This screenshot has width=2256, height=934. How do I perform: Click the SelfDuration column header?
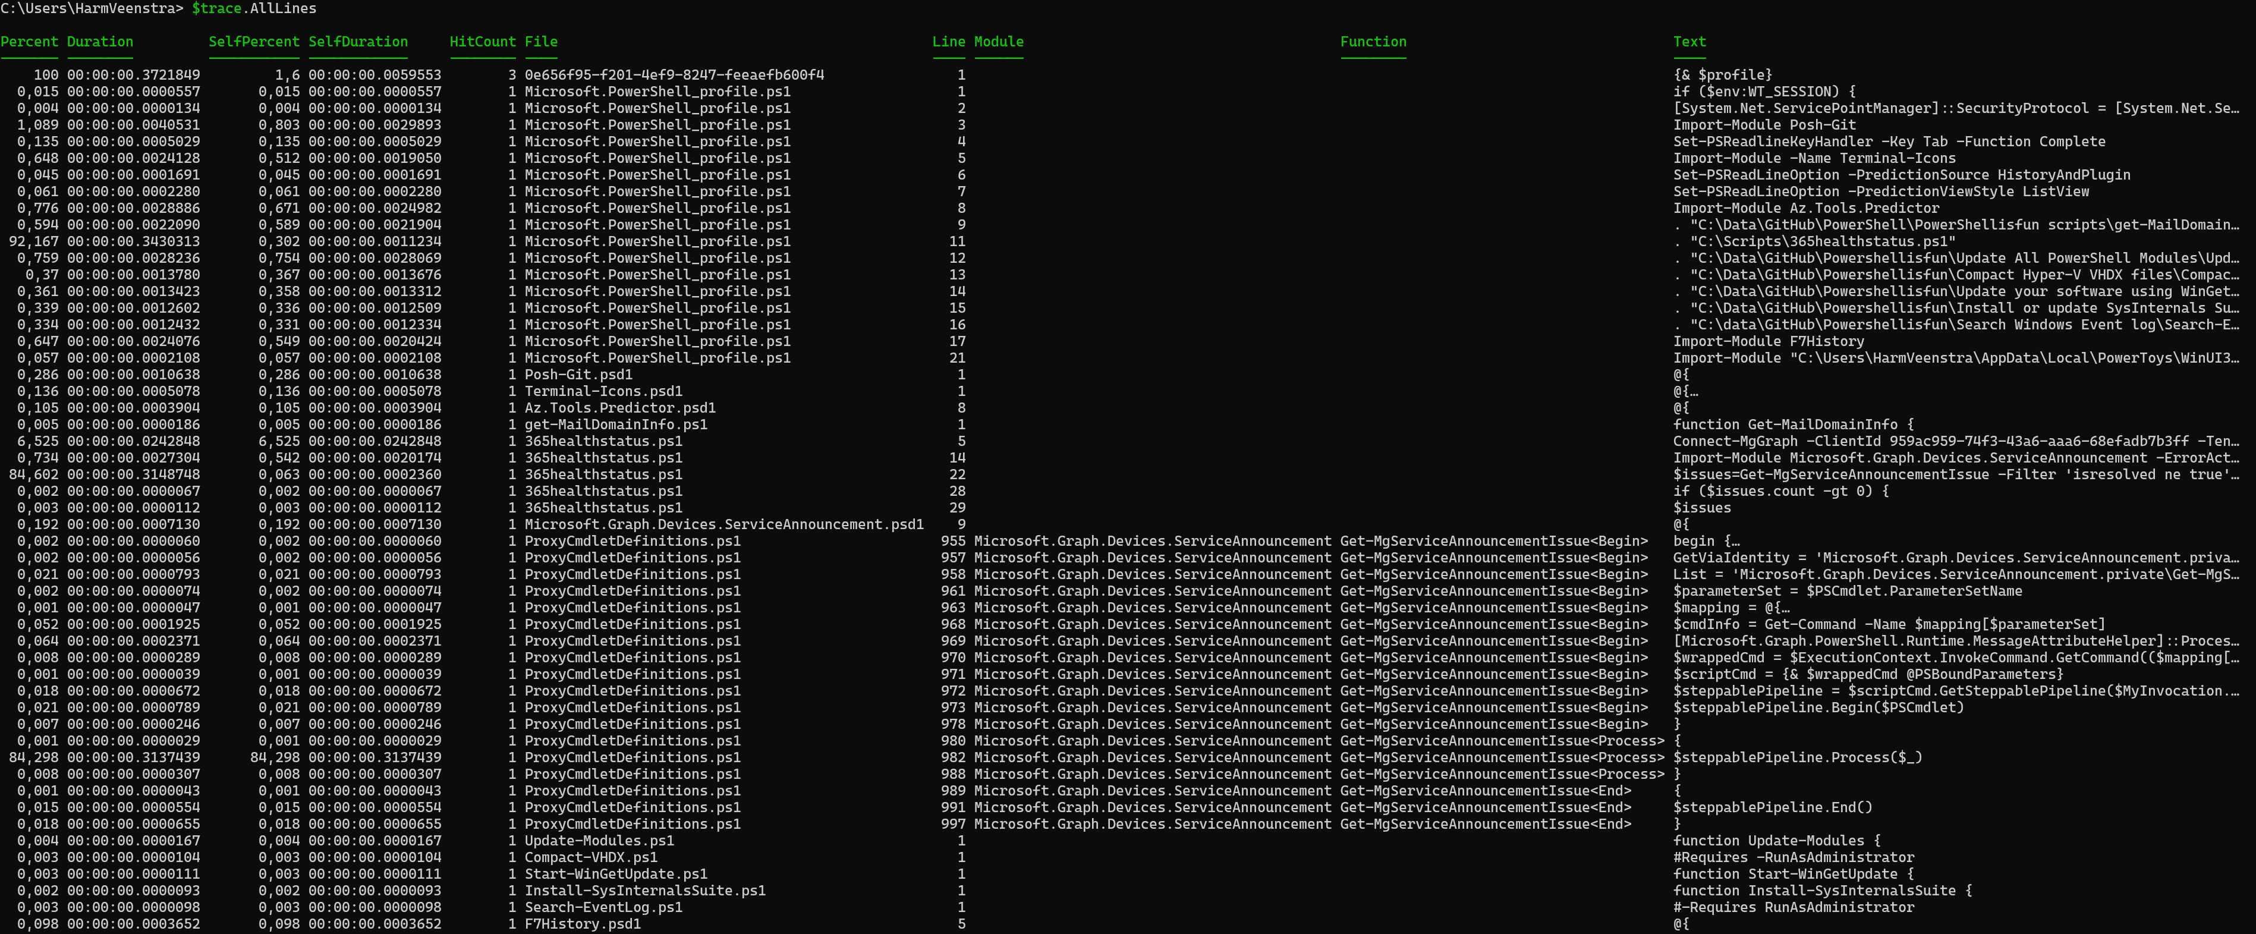[357, 41]
